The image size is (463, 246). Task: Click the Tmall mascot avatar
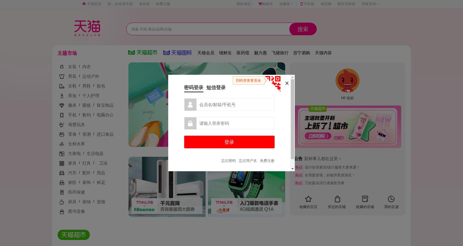pyautogui.click(x=348, y=81)
